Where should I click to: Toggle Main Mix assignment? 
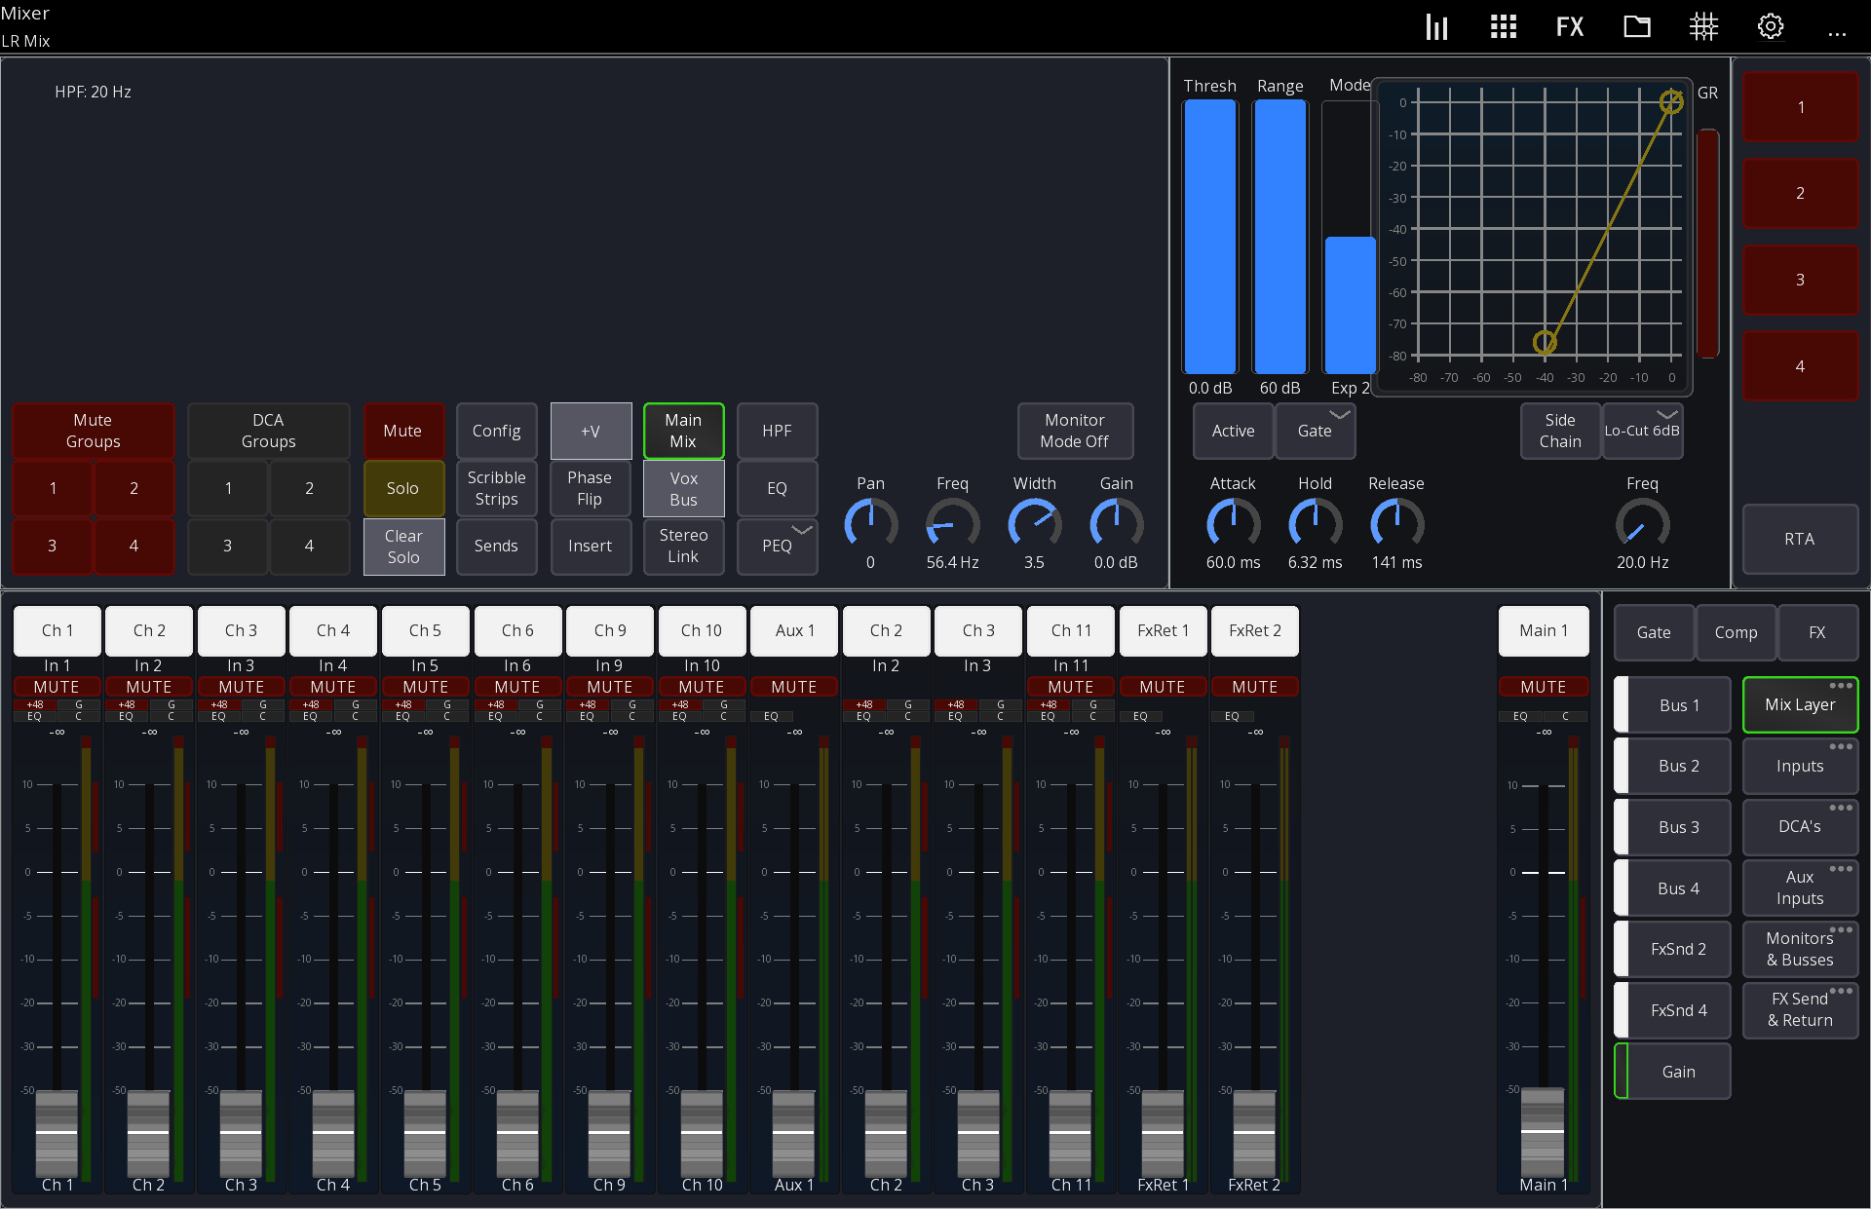683,431
